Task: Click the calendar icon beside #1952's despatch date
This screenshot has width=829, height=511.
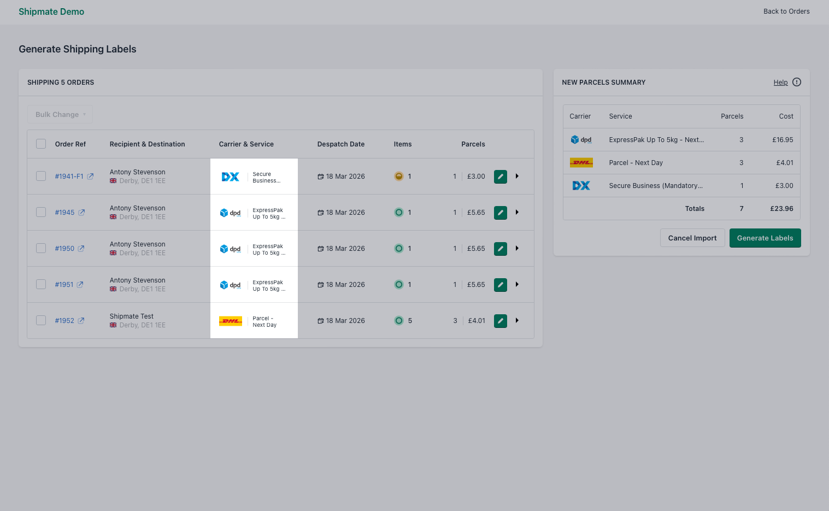Action: click(321, 321)
